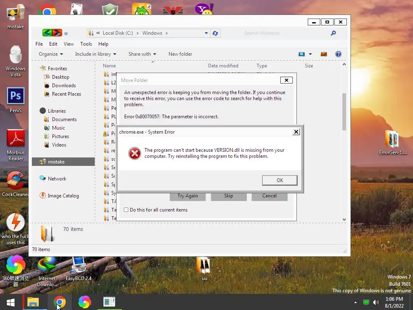Select Image Catalog in navigation pane
Image resolution: width=413 pixels, height=310 pixels.
click(63, 196)
